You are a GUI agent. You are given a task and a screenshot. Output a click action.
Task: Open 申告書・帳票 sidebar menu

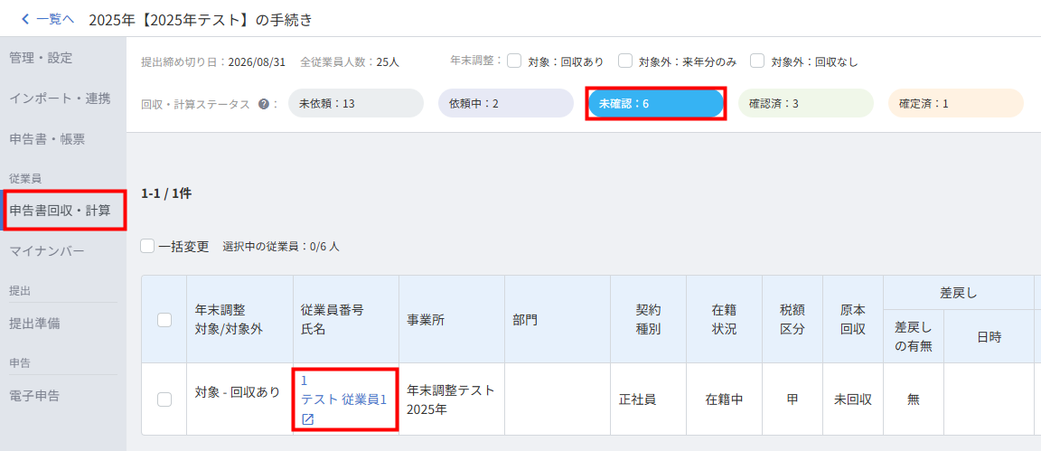(x=47, y=139)
